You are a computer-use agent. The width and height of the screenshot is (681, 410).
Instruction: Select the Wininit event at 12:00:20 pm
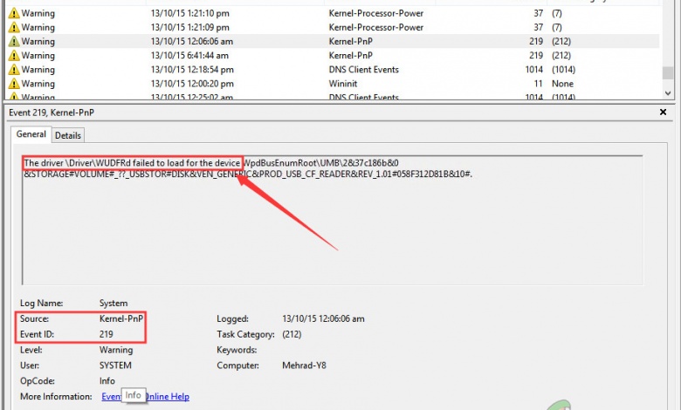(333, 83)
